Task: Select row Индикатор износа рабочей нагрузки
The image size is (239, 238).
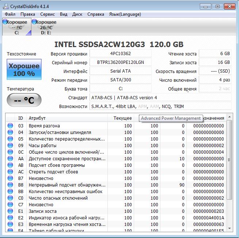Action: coord(116,218)
